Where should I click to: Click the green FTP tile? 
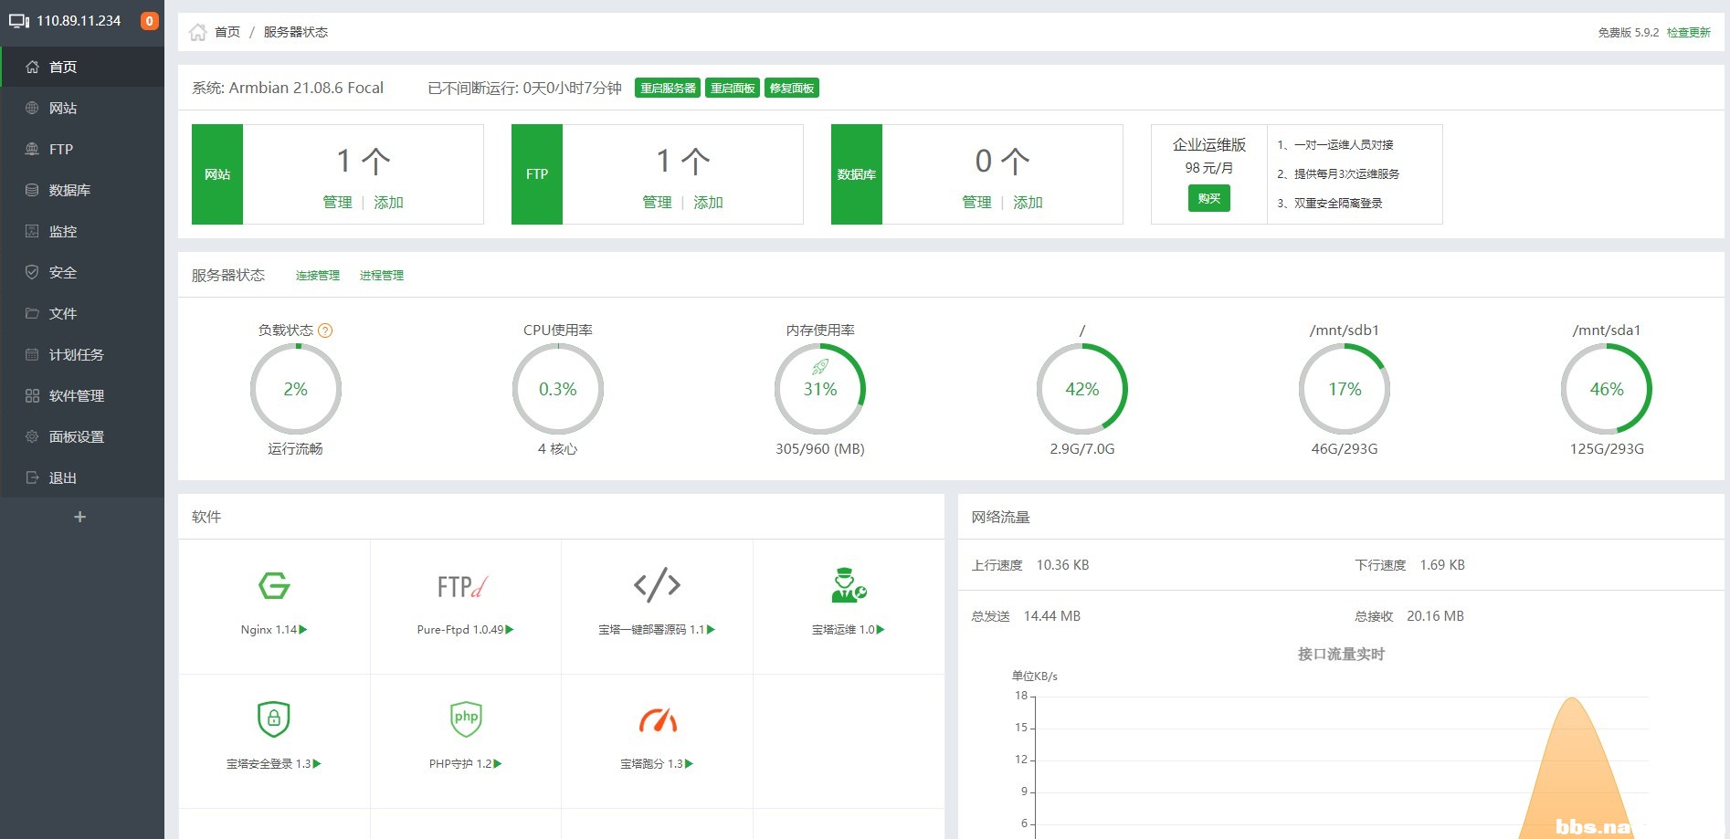(537, 174)
